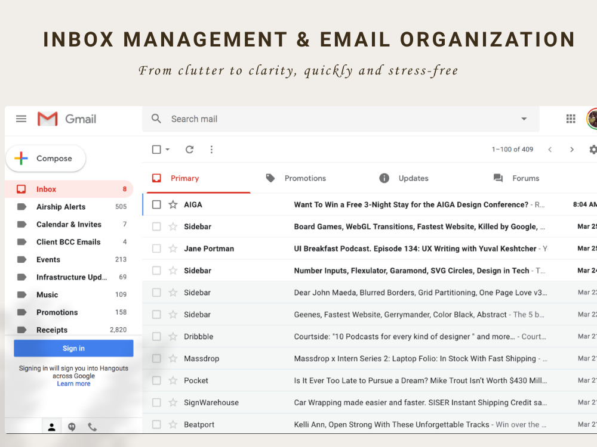Image resolution: width=597 pixels, height=447 pixels.
Task: Go to the newer messages page
Action: click(550, 150)
